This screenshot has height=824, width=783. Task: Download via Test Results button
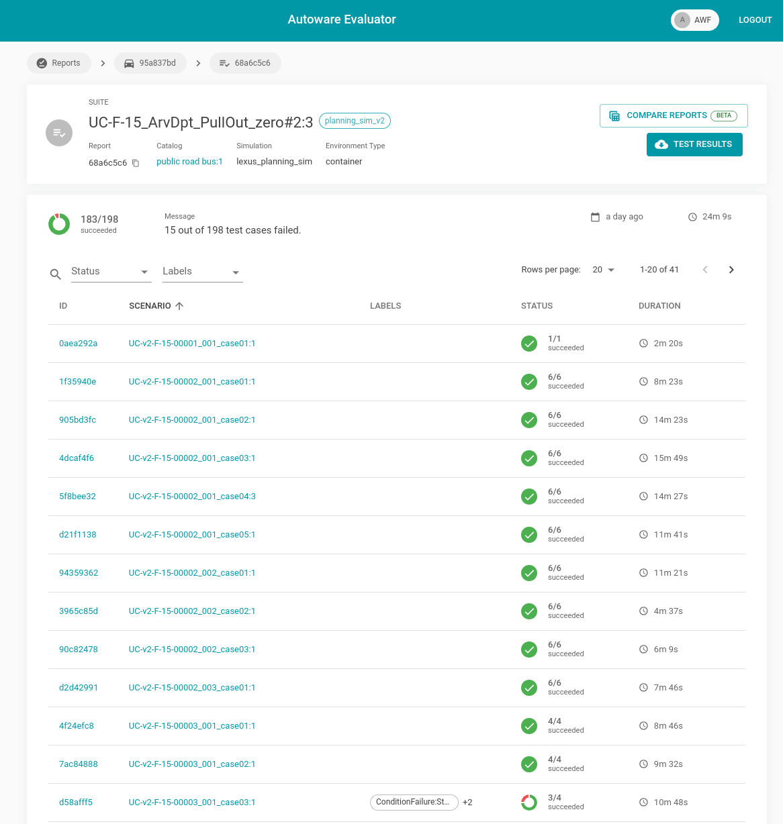point(694,144)
